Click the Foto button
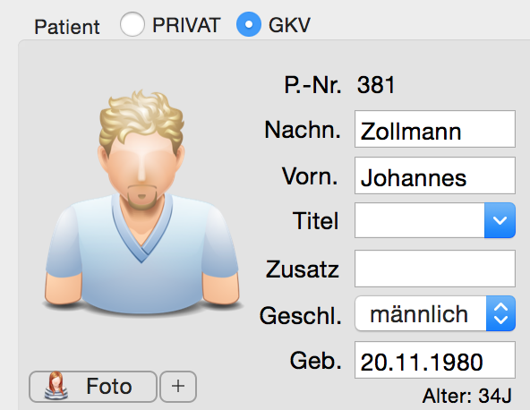The width and height of the screenshot is (530, 410). (x=93, y=387)
